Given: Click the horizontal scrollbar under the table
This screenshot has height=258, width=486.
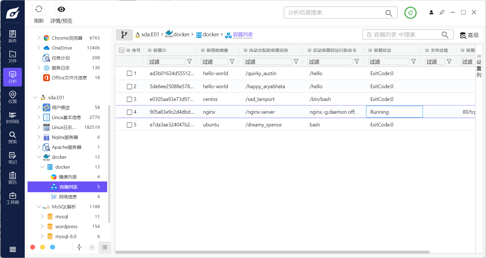Looking at the screenshot, I should tap(273, 252).
